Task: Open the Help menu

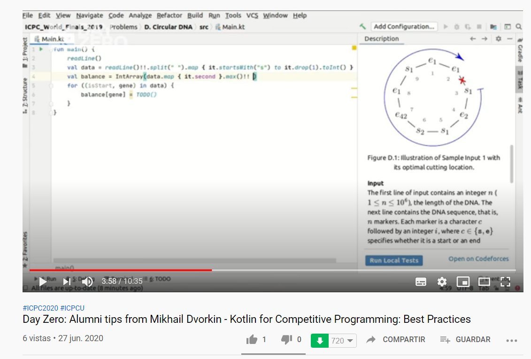Action: [300, 15]
